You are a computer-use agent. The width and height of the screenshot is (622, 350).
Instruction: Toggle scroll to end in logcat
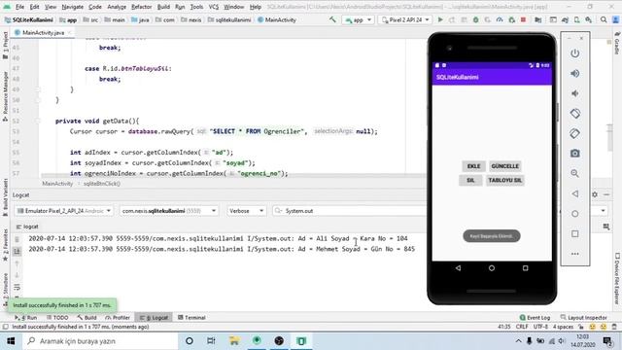click(x=17, y=251)
